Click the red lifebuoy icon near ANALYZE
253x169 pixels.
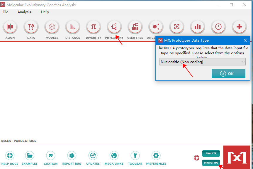click(197, 158)
